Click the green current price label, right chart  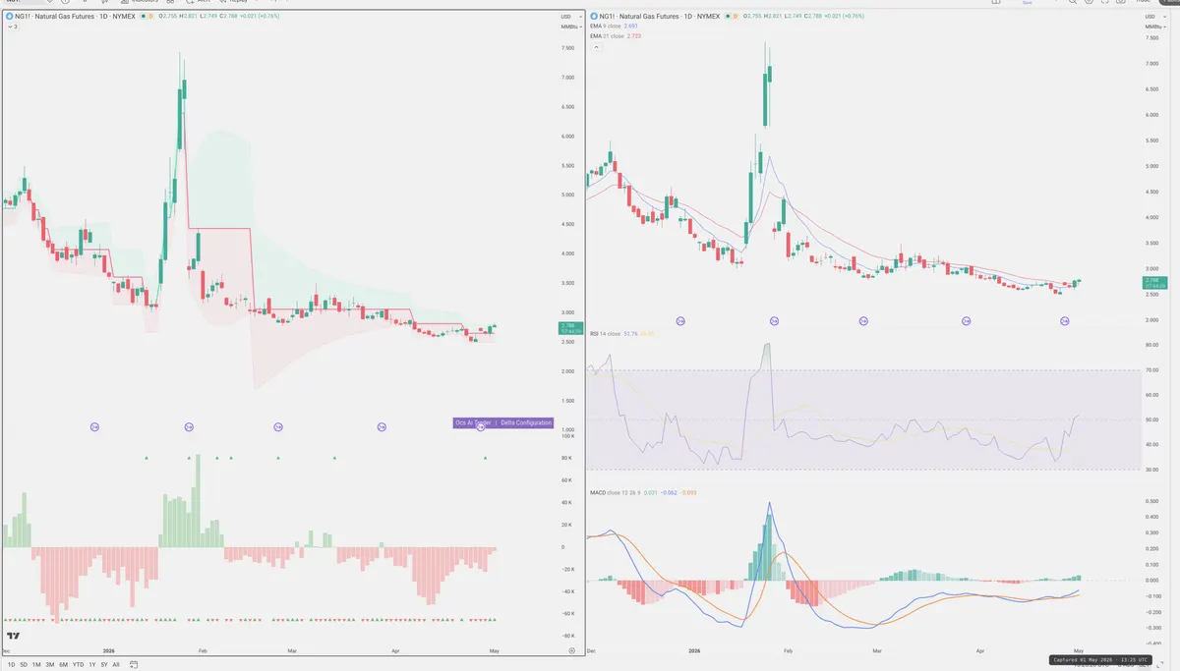pos(1153,284)
